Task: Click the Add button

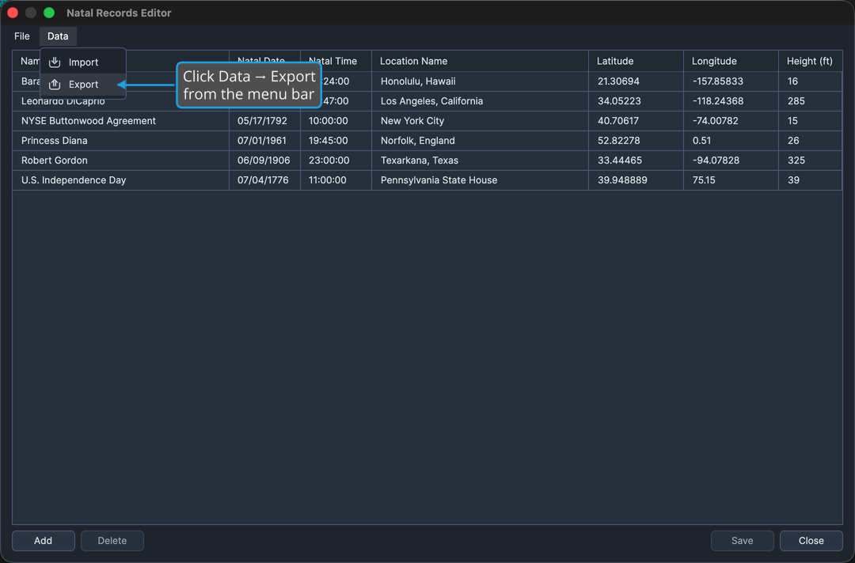Action: 43,541
